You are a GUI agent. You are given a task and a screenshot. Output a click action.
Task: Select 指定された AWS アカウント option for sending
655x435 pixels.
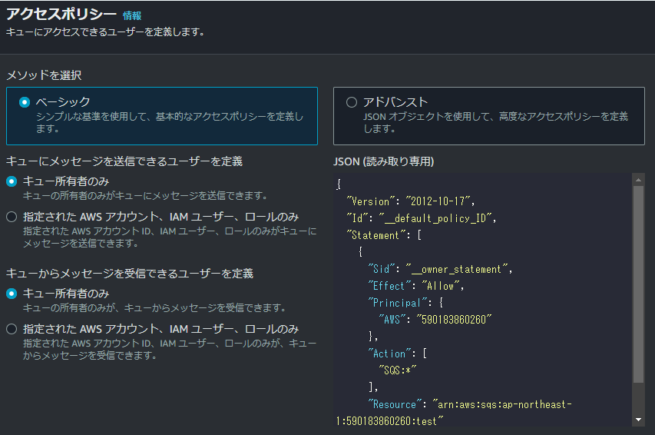point(12,217)
